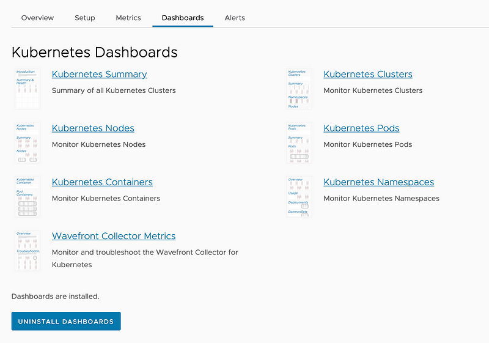This screenshot has width=489, height=343.
Task: Click the Kubernetes Nodes preview thumbnail
Action: [28, 142]
